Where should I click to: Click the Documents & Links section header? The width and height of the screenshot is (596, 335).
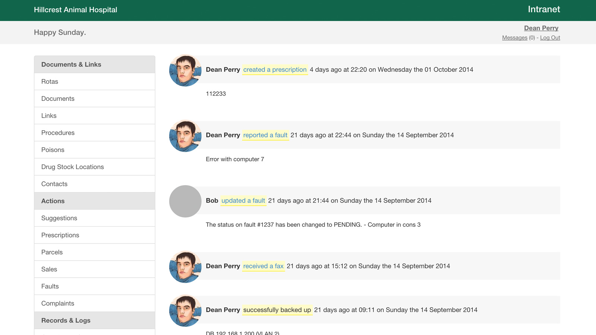pos(95,64)
